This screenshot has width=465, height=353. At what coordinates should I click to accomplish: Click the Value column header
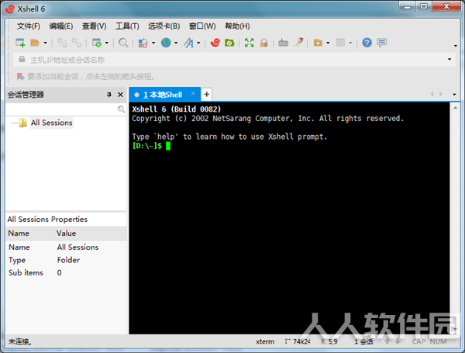pyautogui.click(x=90, y=234)
